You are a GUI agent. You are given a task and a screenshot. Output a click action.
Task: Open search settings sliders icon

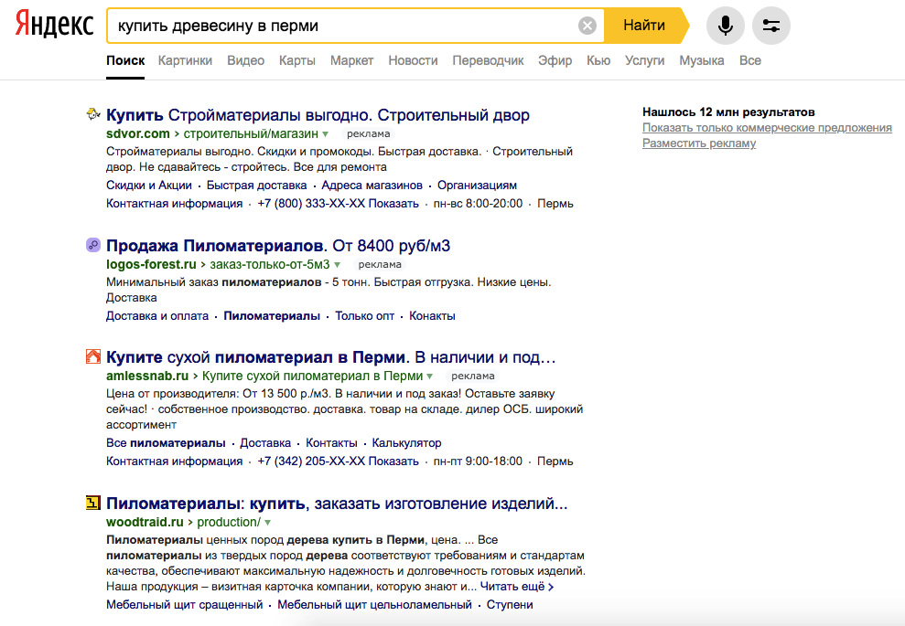[x=771, y=26]
